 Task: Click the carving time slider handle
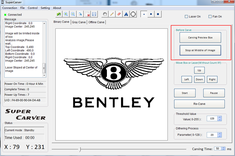click(80, 149)
